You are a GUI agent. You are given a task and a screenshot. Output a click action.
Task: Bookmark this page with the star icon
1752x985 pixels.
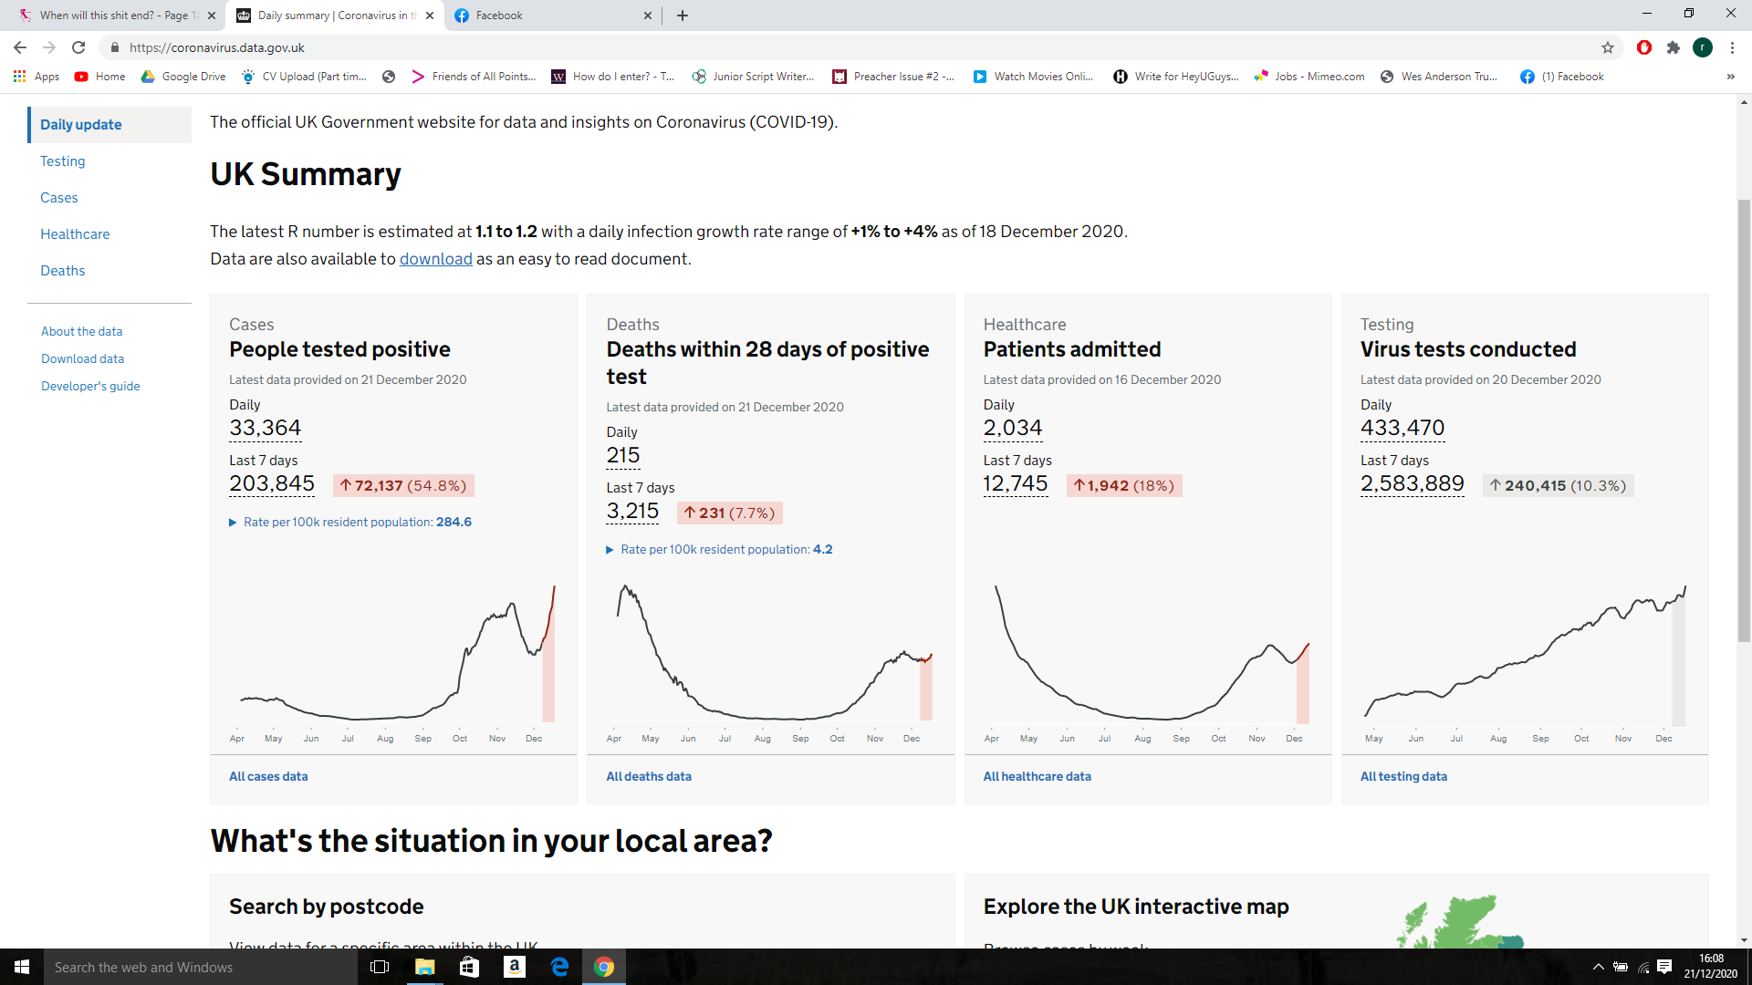1608,47
